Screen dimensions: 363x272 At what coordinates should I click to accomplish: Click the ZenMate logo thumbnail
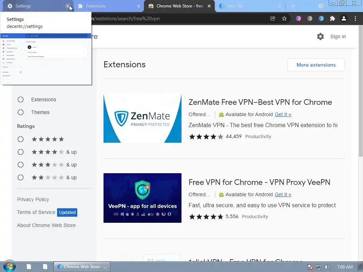[x=143, y=118]
